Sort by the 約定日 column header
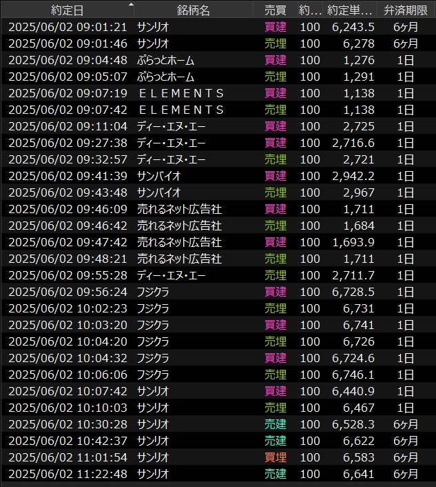This screenshot has width=436, height=487. 68,10
